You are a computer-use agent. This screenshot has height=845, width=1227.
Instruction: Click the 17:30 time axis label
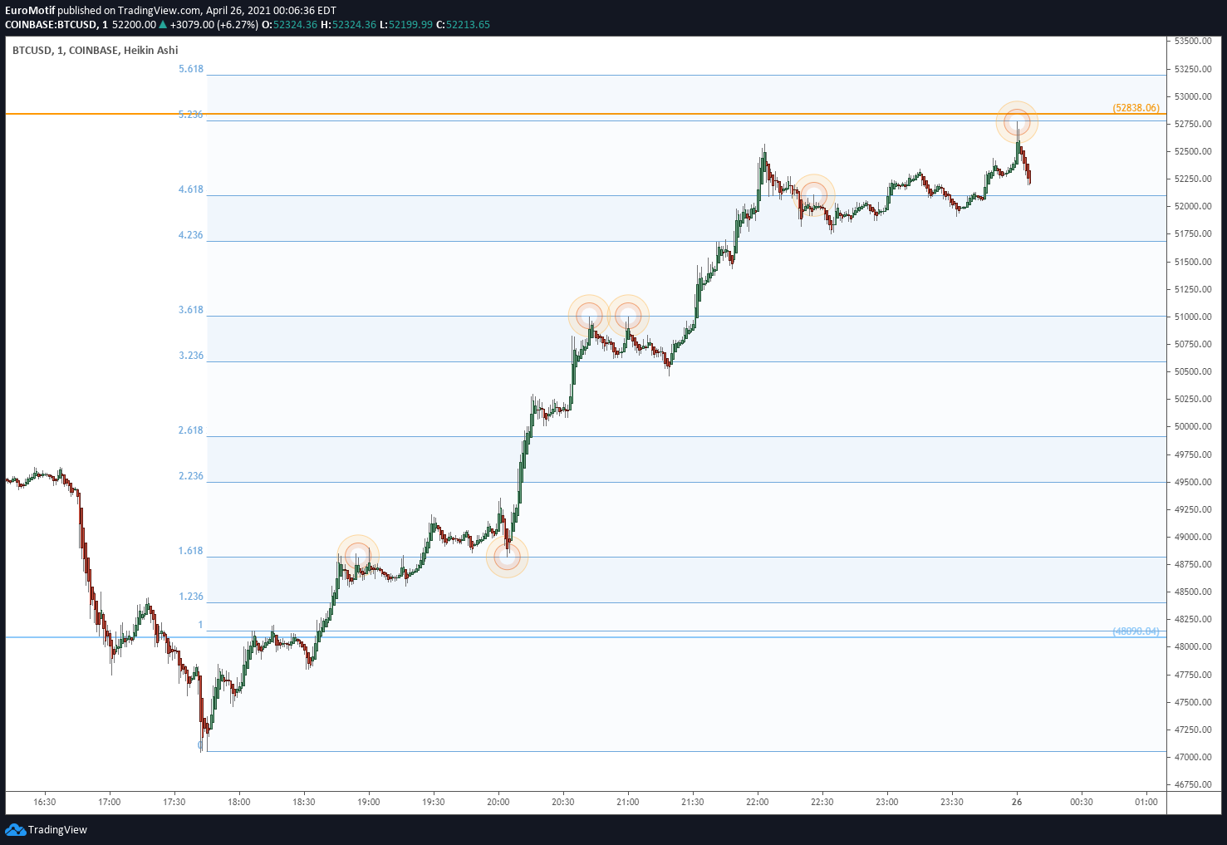pos(174,802)
